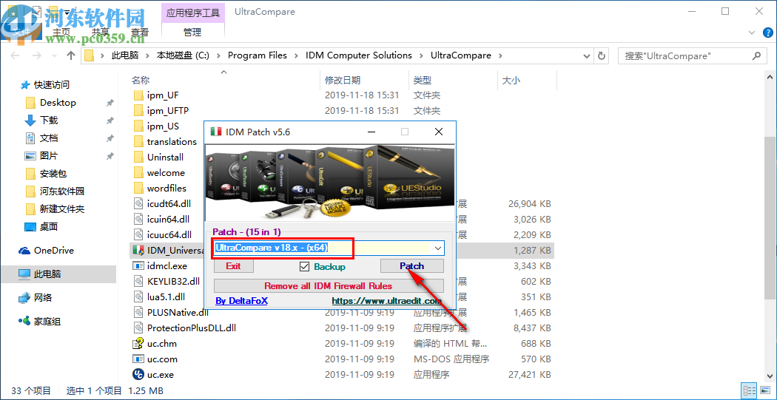Open the 应用程序工具 contextual tab
This screenshot has width=777, height=400.
click(x=193, y=13)
